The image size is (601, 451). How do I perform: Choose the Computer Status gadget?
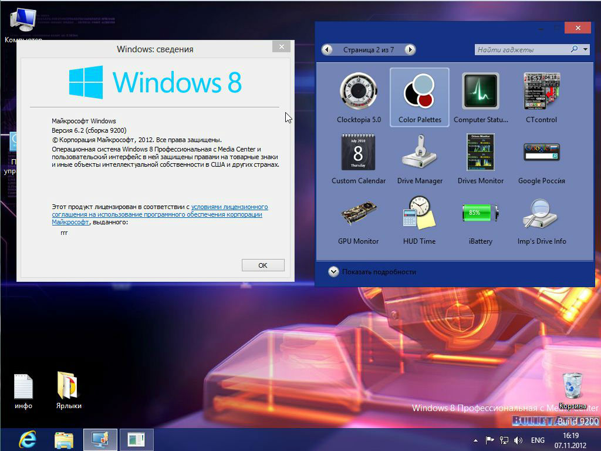point(481,98)
